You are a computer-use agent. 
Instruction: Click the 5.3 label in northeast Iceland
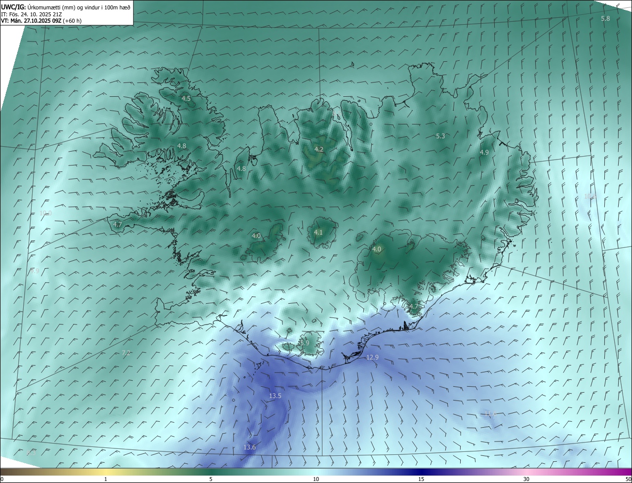(440, 136)
